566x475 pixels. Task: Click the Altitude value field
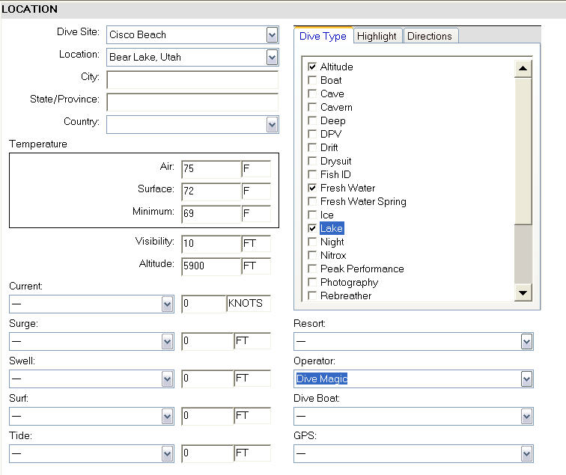point(210,266)
